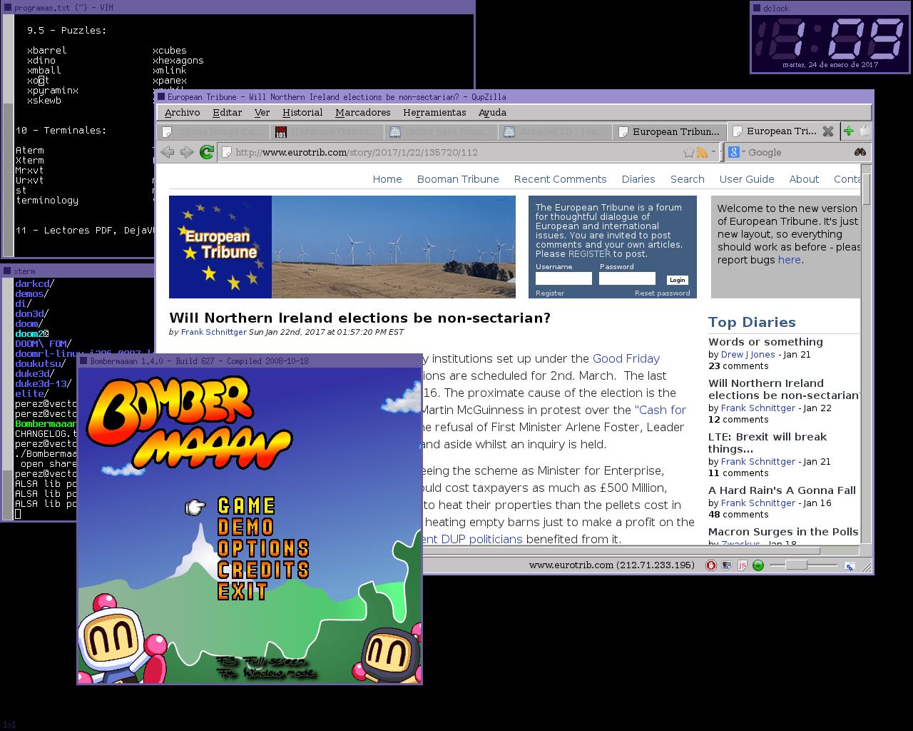Bookmark this page with the star icon

(x=688, y=153)
